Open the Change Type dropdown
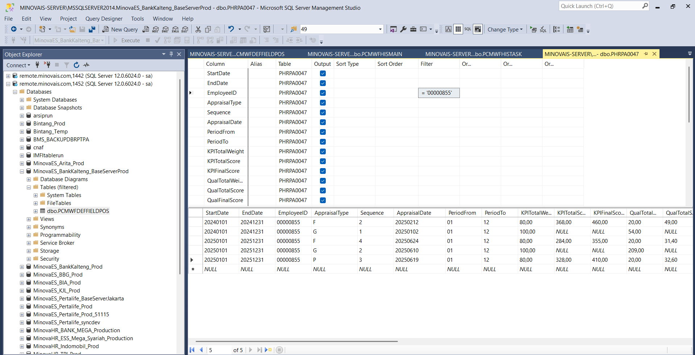 click(x=505, y=29)
